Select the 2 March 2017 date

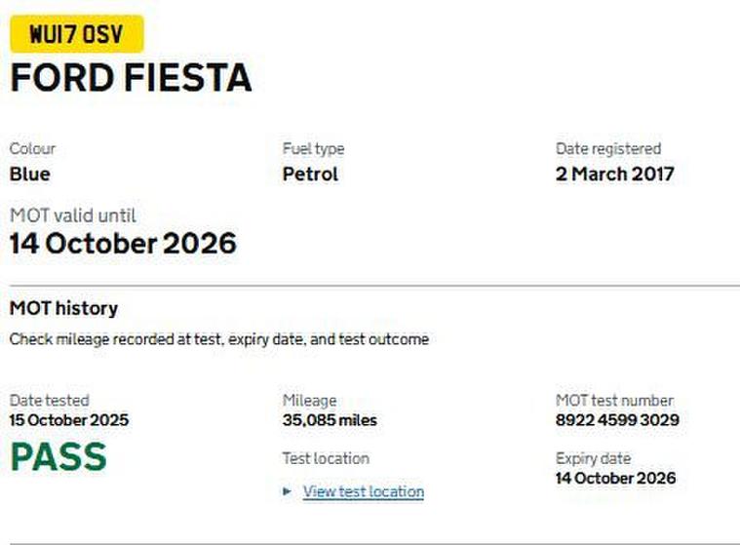pos(614,175)
